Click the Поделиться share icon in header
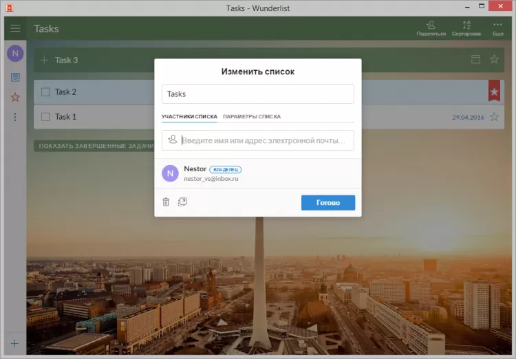Image resolution: width=516 pixels, height=359 pixels. 431,28
